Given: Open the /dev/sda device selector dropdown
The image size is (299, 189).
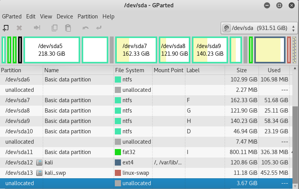Looking at the screenshot, I should [x=259, y=28].
